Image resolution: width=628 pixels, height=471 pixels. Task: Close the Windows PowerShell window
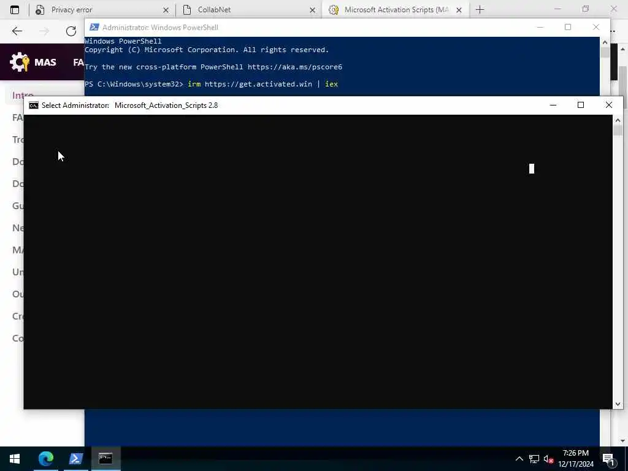point(596,27)
